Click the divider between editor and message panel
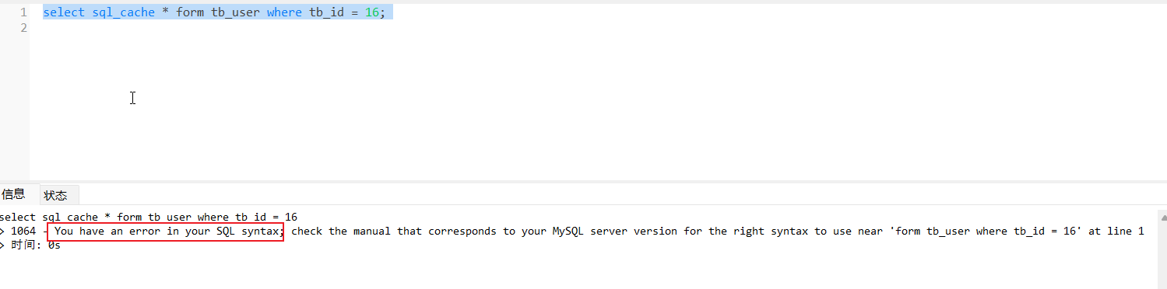1167x289 pixels. click(583, 183)
